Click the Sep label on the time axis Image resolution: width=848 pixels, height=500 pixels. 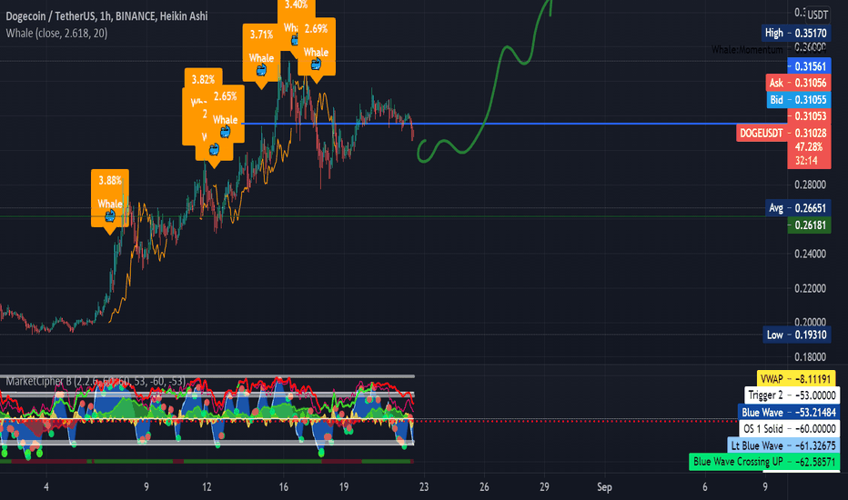coord(604,487)
